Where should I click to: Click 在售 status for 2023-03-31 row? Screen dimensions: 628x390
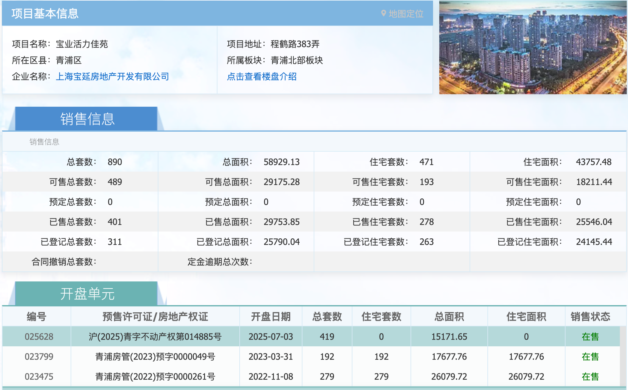pyautogui.click(x=590, y=357)
